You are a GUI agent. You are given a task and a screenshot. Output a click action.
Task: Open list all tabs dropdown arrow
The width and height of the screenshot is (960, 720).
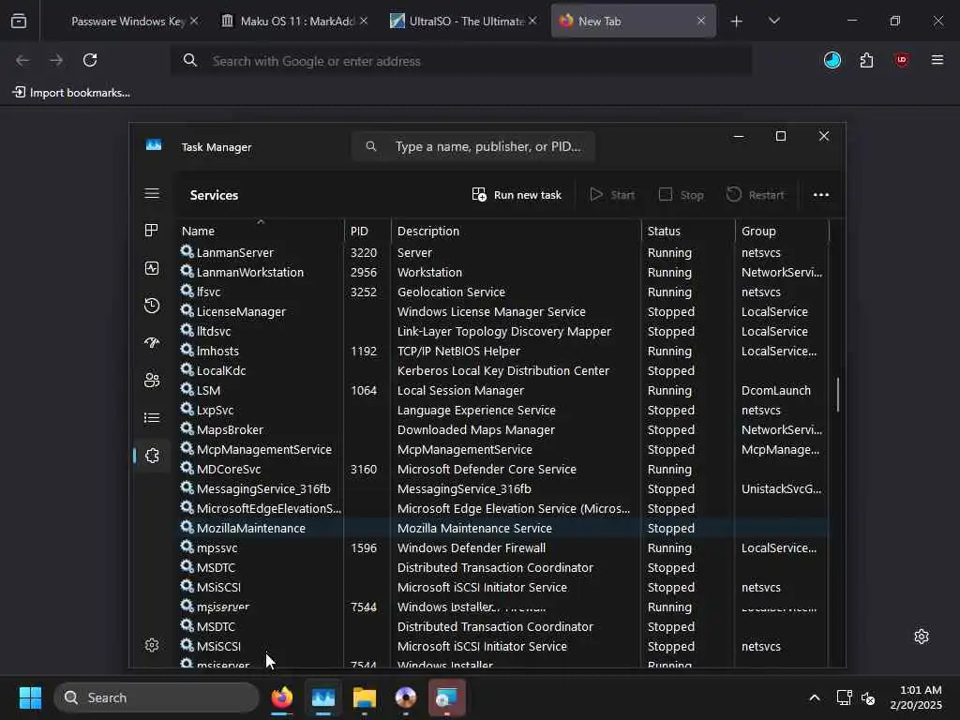[x=773, y=21]
